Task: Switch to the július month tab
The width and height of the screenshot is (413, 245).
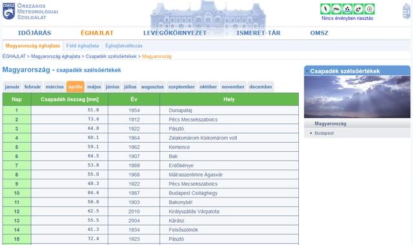Action: [x=130, y=87]
